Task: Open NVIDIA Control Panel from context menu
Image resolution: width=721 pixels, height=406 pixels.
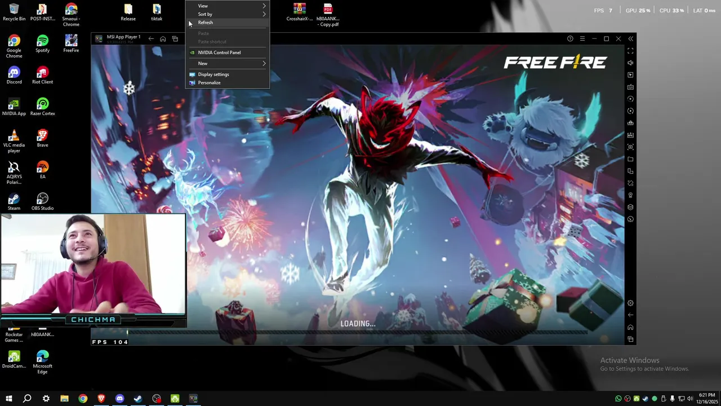Action: pyautogui.click(x=228, y=52)
